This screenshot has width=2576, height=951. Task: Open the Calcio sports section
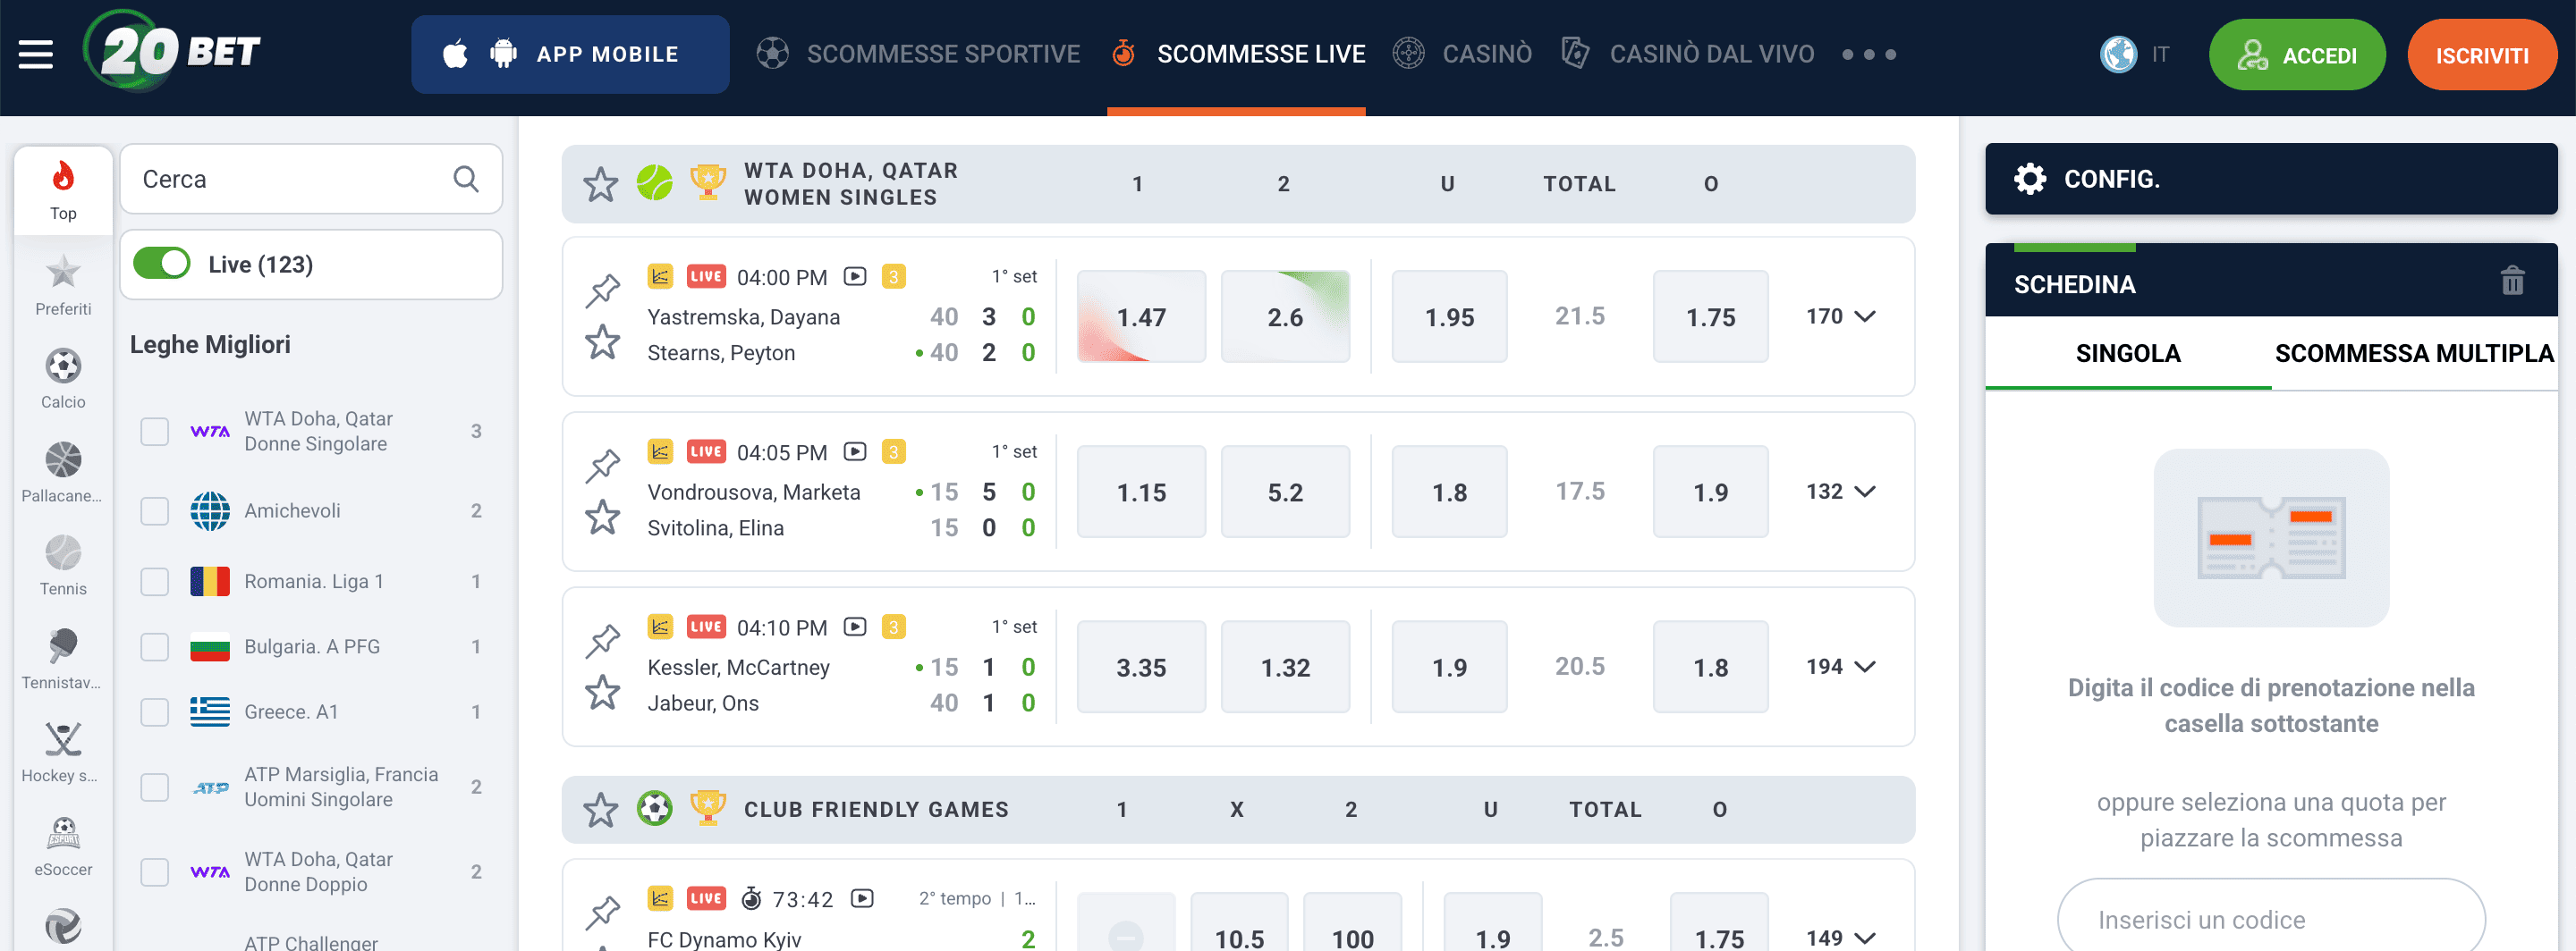[63, 377]
